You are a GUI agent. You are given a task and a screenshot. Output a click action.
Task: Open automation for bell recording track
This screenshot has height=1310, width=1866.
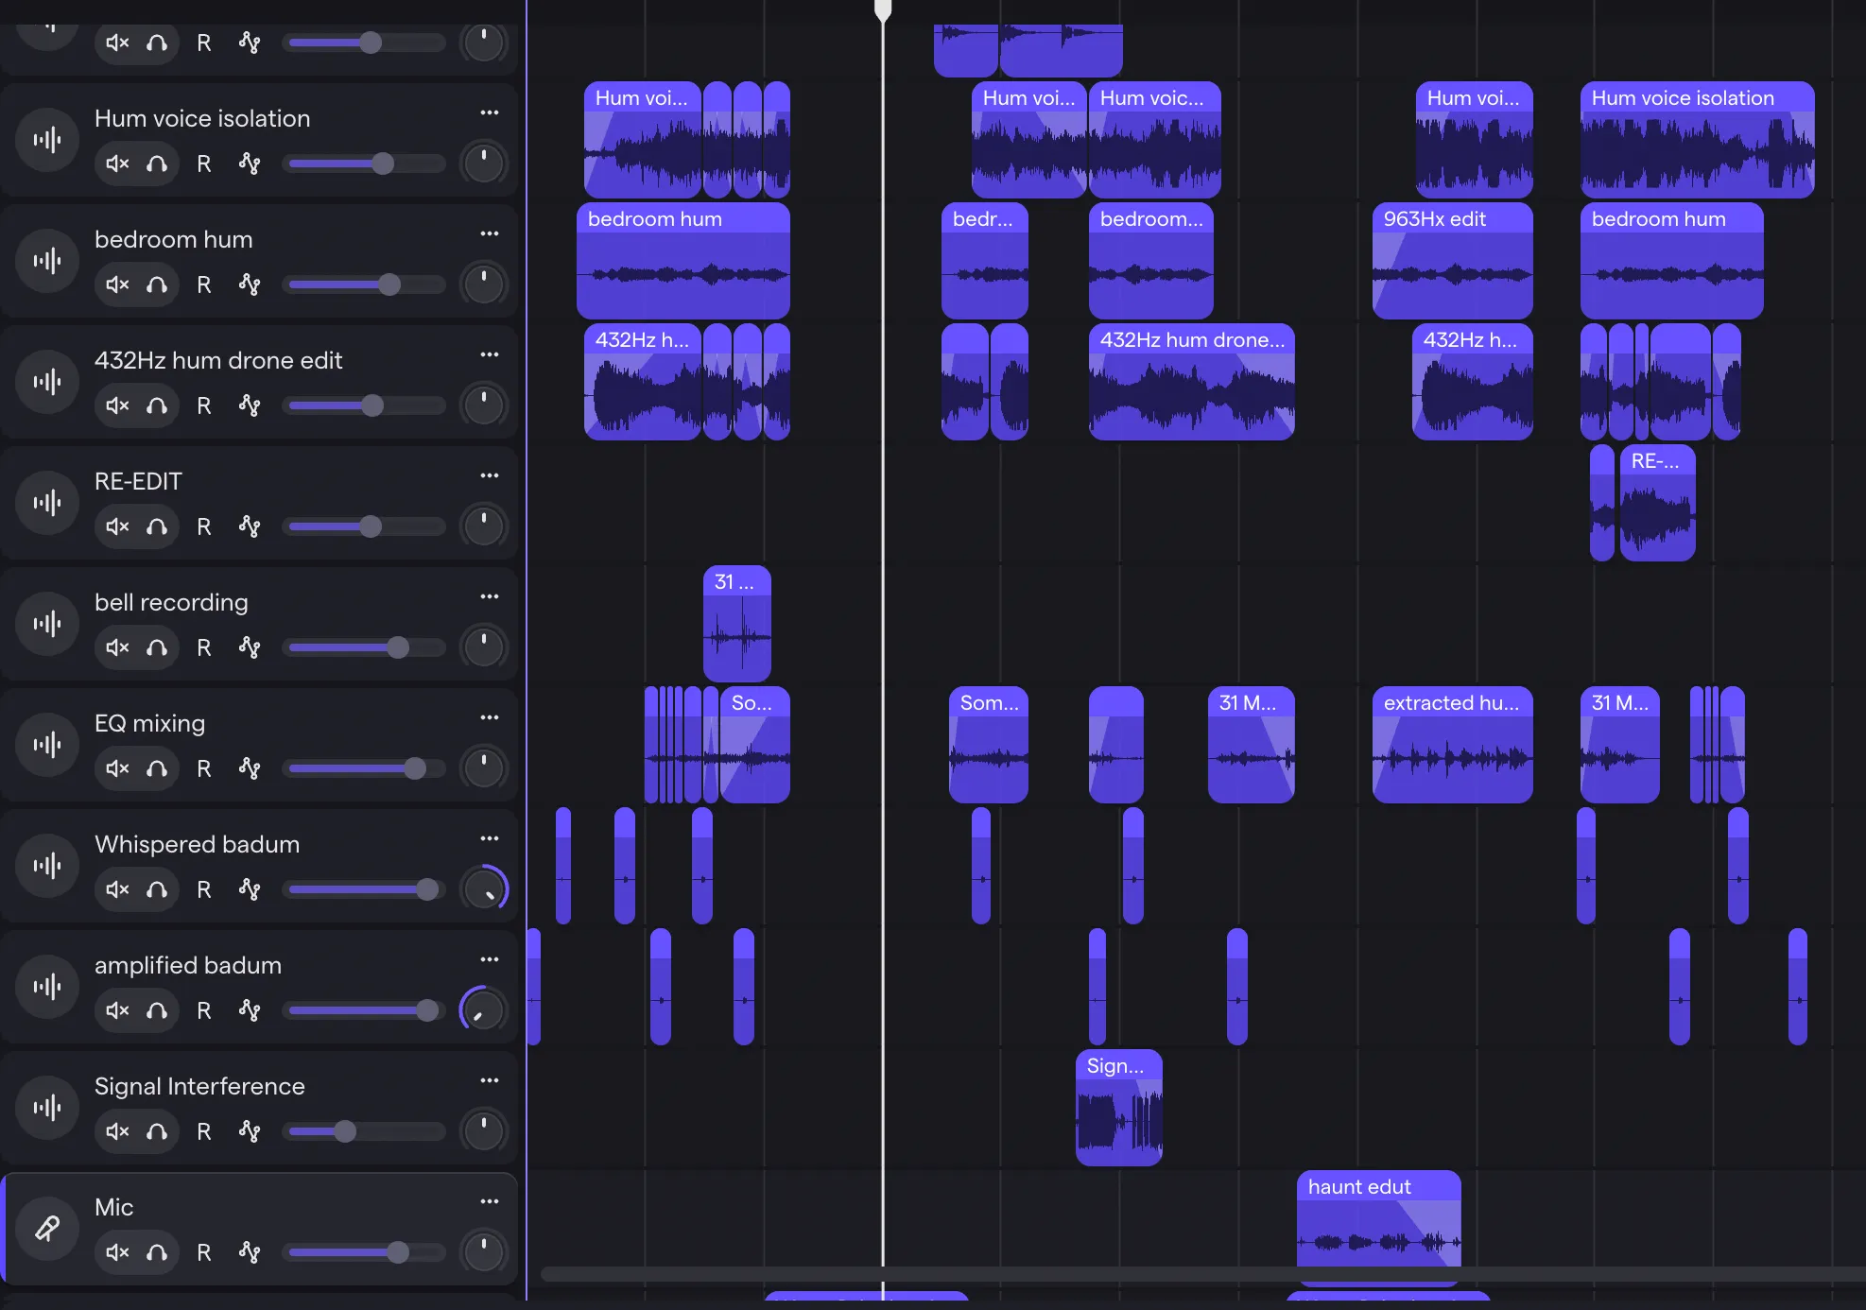click(x=250, y=647)
